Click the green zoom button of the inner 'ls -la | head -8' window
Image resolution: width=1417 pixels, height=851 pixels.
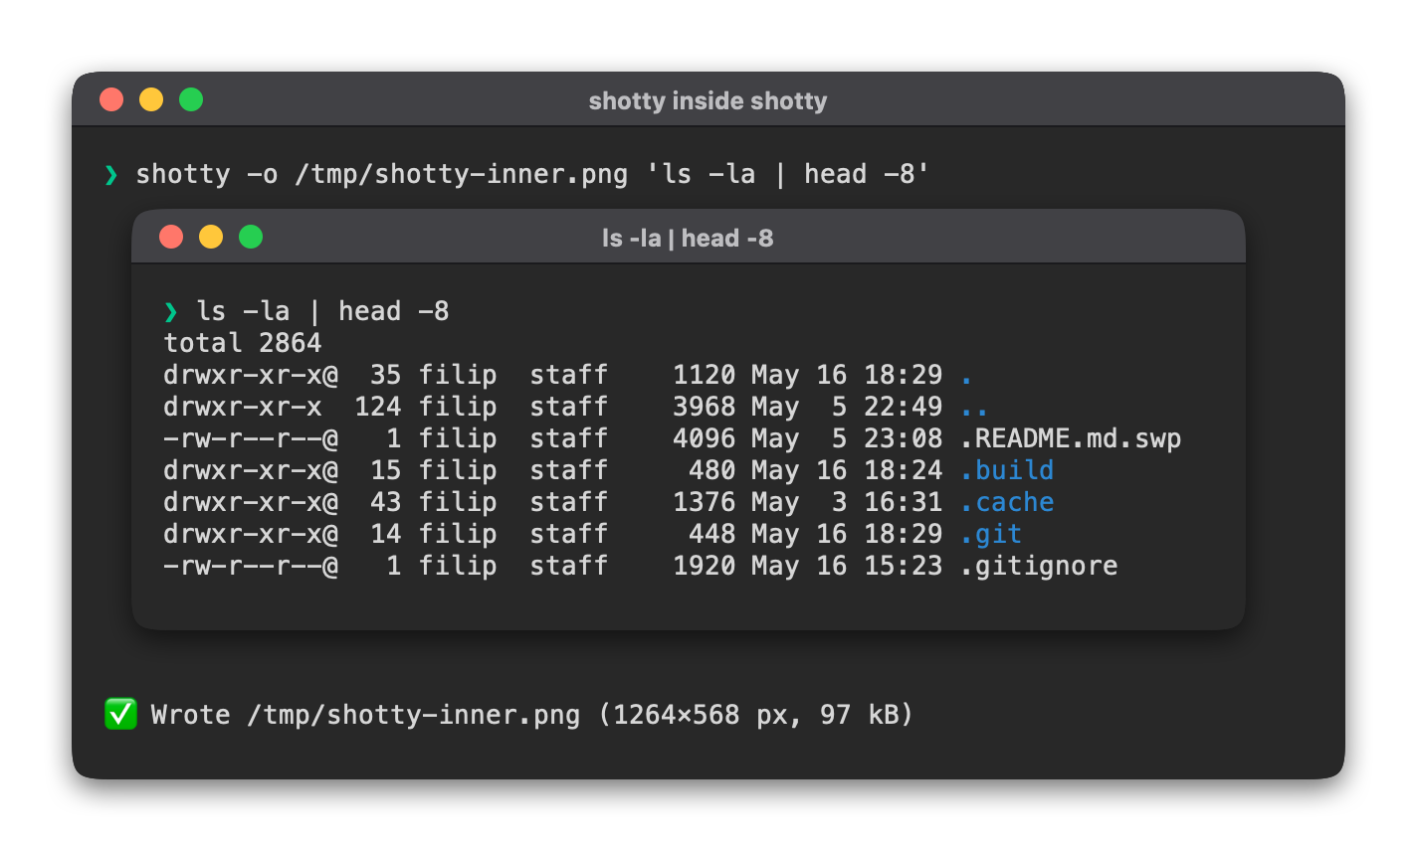[x=251, y=237]
